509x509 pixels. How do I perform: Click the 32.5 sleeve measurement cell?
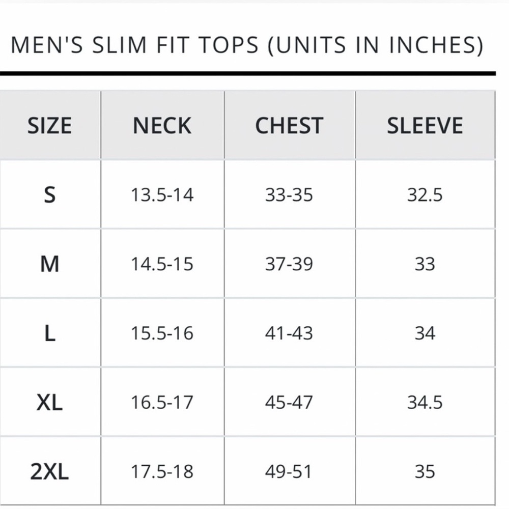point(425,195)
